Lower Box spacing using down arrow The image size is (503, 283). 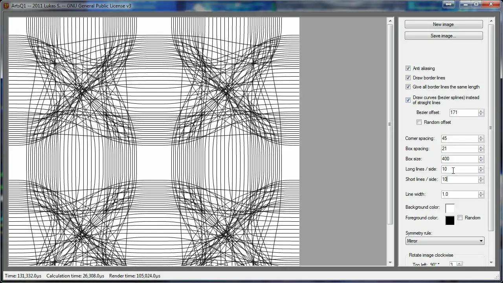[x=481, y=151]
